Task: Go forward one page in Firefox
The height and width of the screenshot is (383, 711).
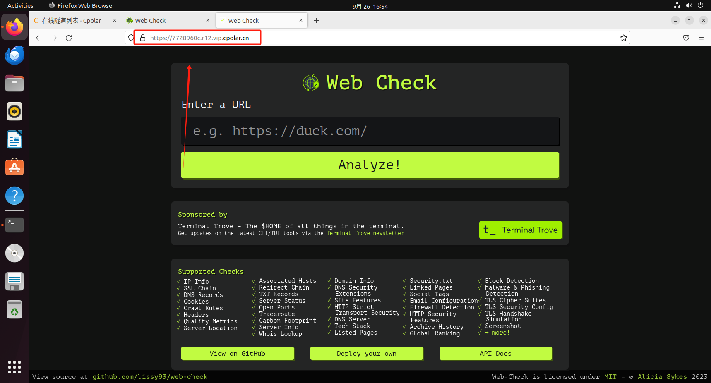Action: pyautogui.click(x=54, y=38)
